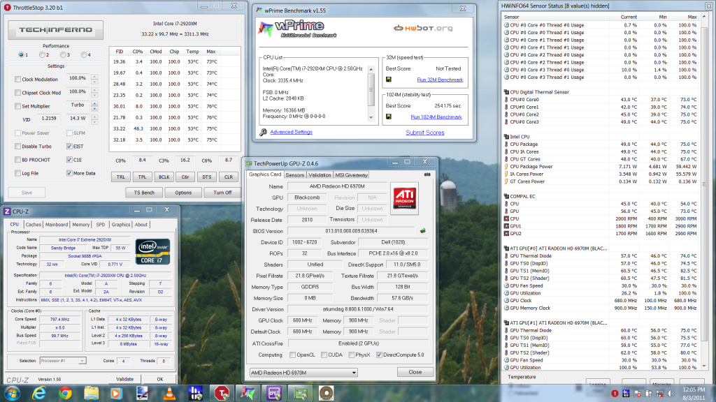Click the floppy save icon under 32M speed test
Image resolution: width=716 pixels, height=402 pixels.
(389, 80)
